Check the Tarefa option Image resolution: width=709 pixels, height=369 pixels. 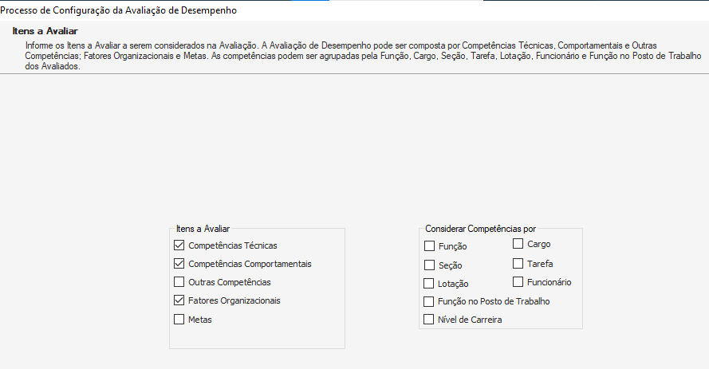pos(518,263)
